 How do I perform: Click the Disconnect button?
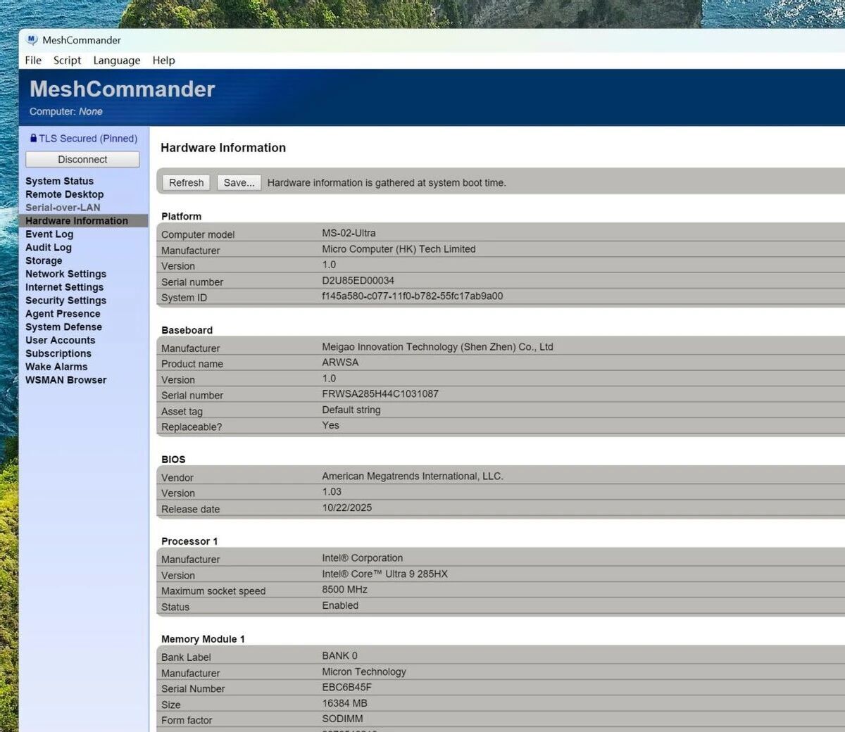(x=82, y=160)
